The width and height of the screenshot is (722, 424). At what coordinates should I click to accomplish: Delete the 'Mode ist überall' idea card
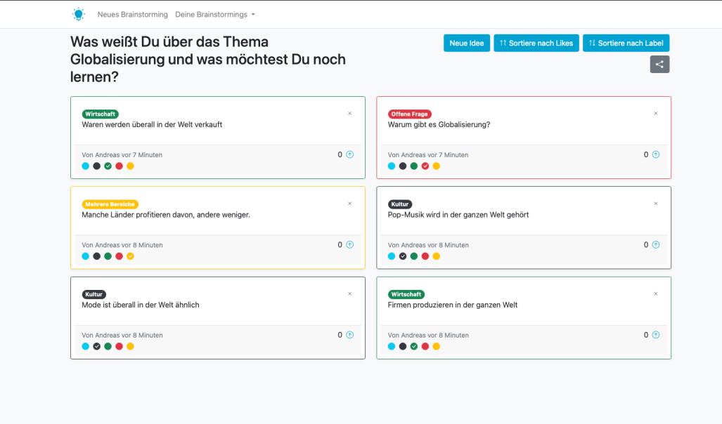pos(349,293)
